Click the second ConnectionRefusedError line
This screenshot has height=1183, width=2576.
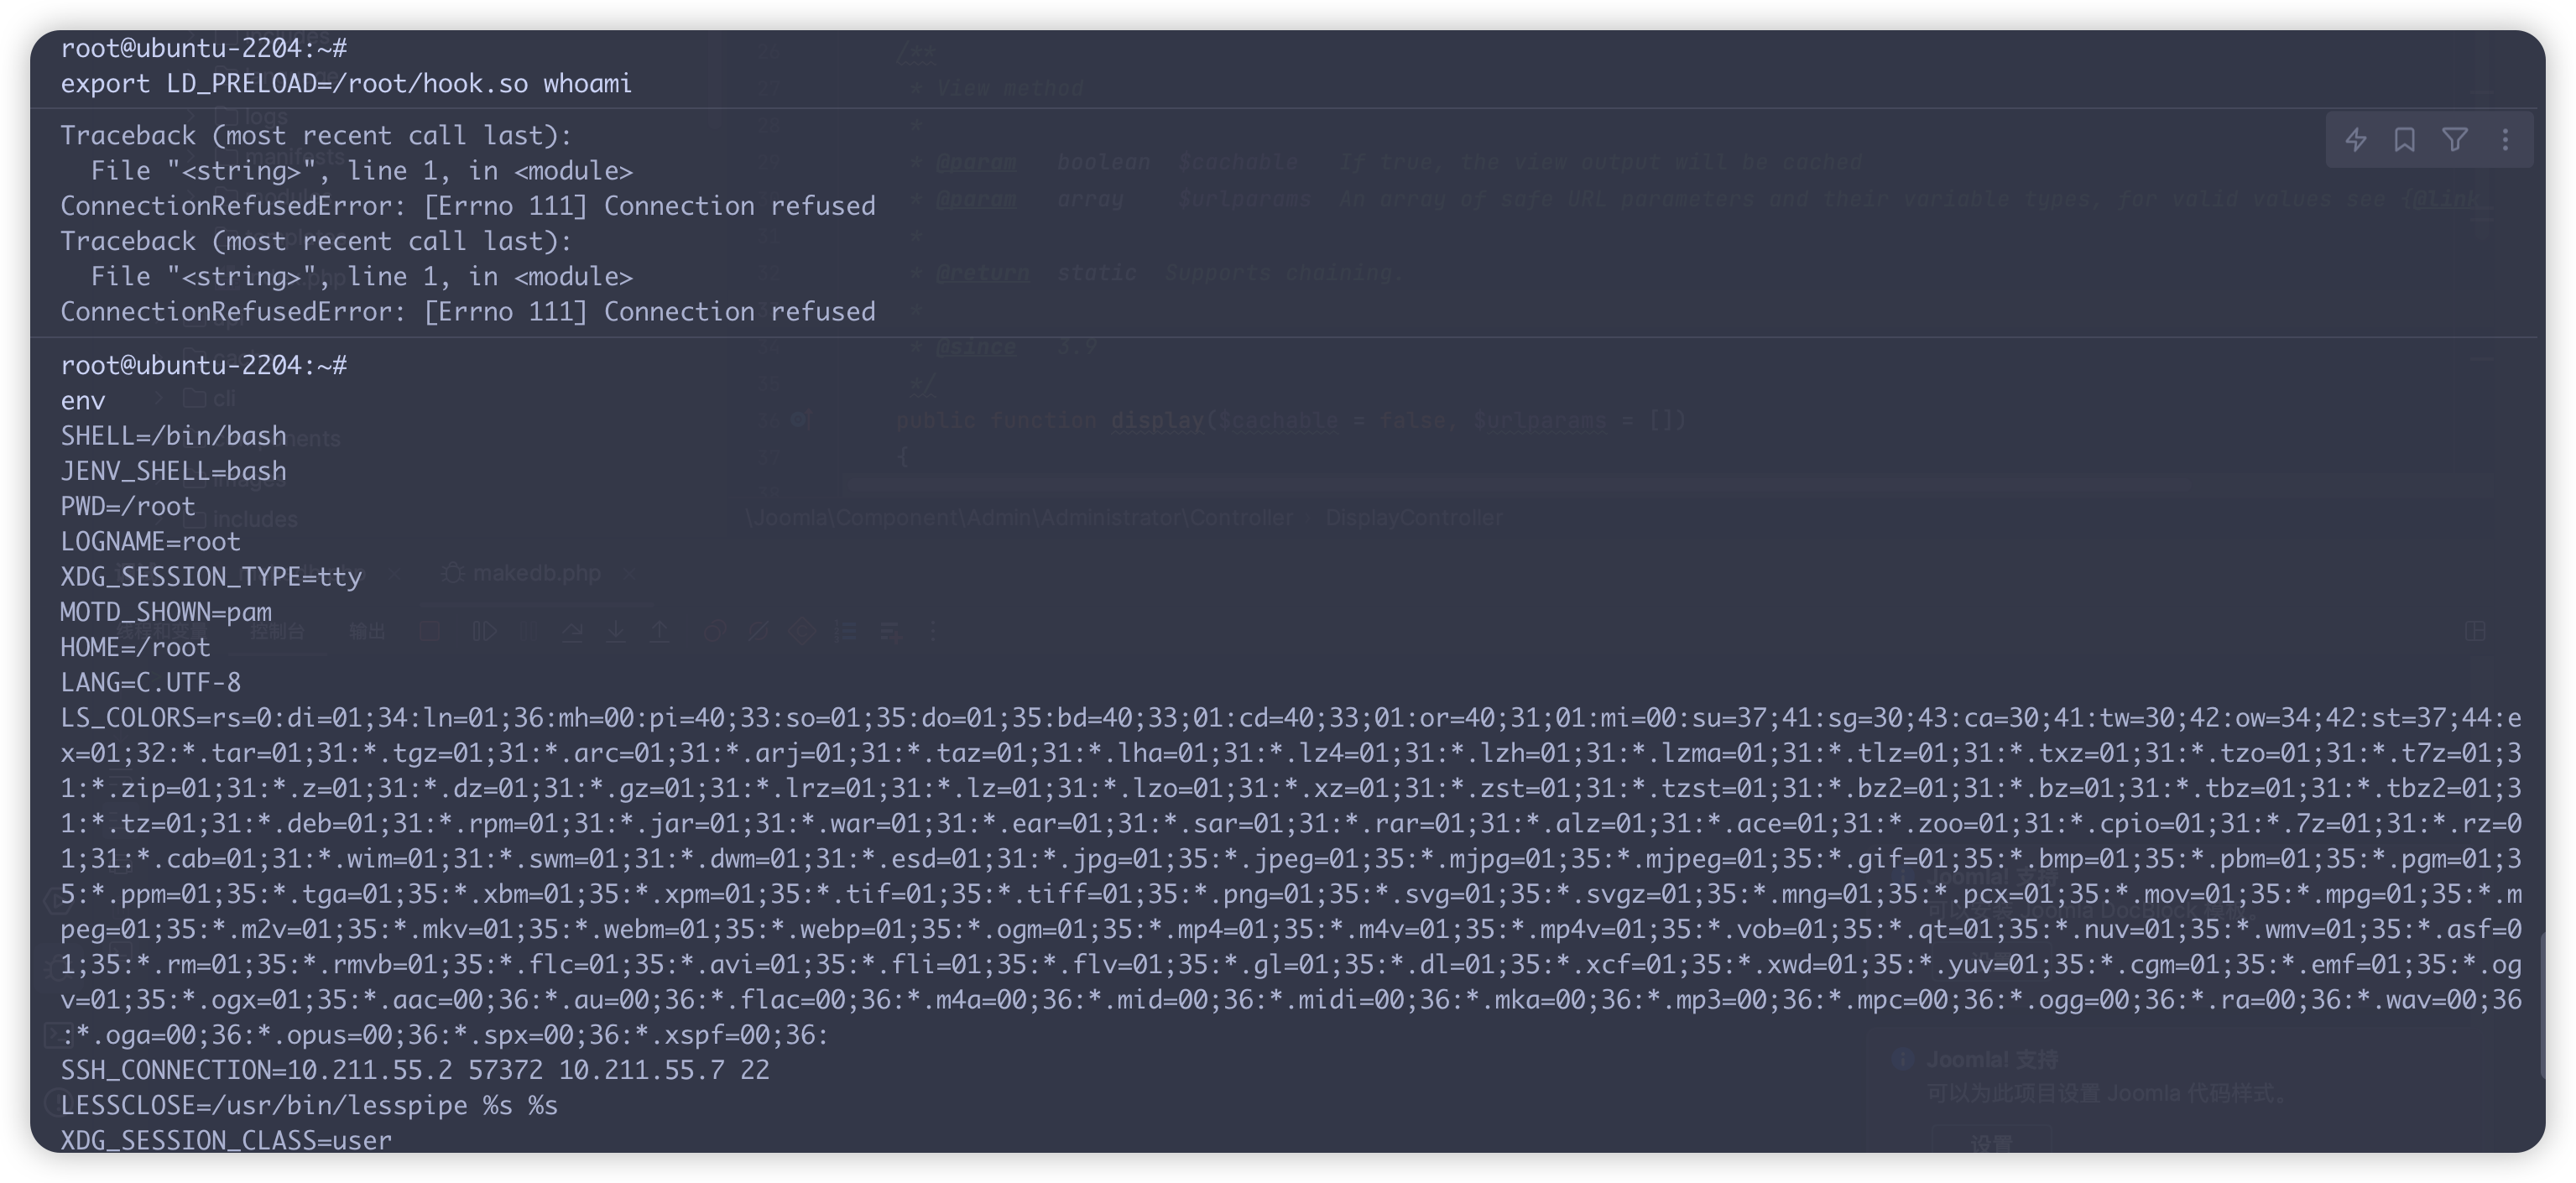468,312
